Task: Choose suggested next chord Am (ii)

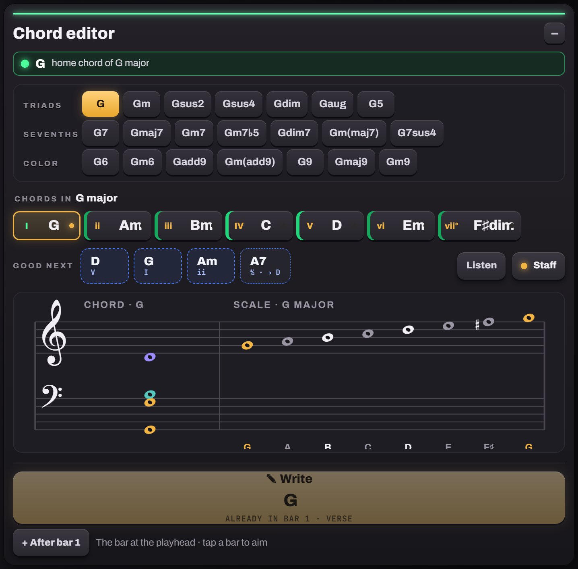Action: [211, 266]
